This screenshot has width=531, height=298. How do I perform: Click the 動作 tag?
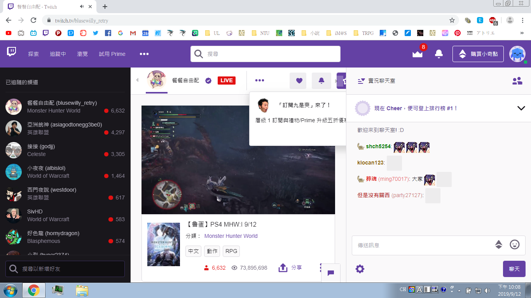[x=212, y=251]
